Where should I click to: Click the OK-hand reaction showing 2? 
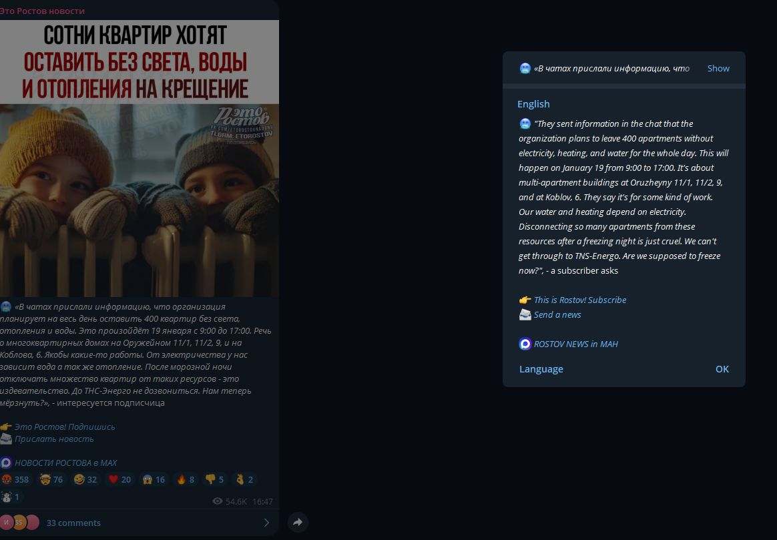[244, 479]
